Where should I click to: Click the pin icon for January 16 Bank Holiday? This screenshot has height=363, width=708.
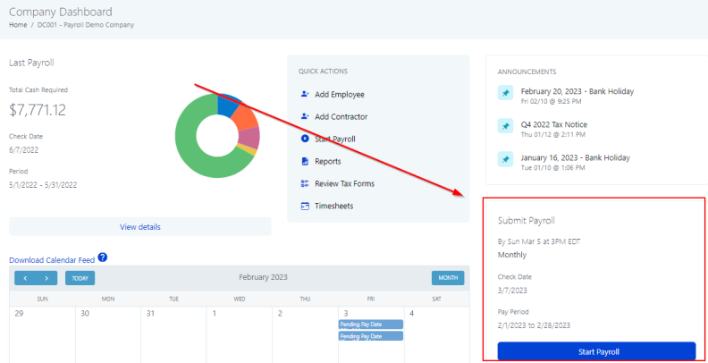[505, 159]
